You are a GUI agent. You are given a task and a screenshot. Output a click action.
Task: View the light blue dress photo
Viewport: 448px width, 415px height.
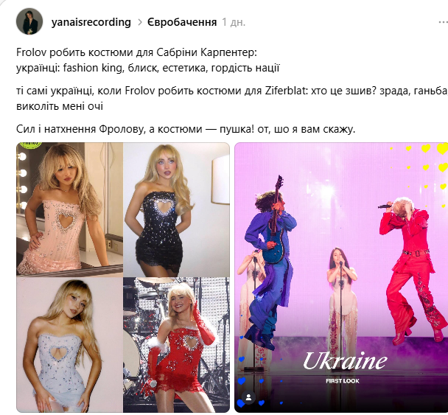(69, 345)
